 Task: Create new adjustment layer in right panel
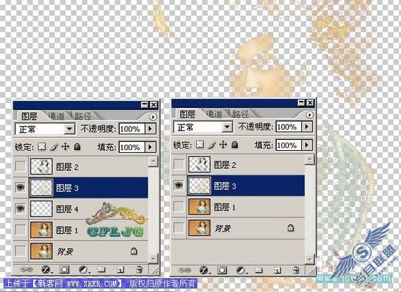pos(240,270)
